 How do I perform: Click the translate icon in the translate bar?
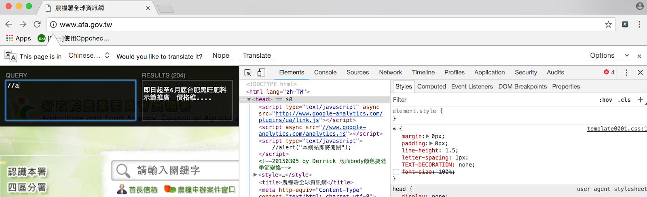[11, 56]
